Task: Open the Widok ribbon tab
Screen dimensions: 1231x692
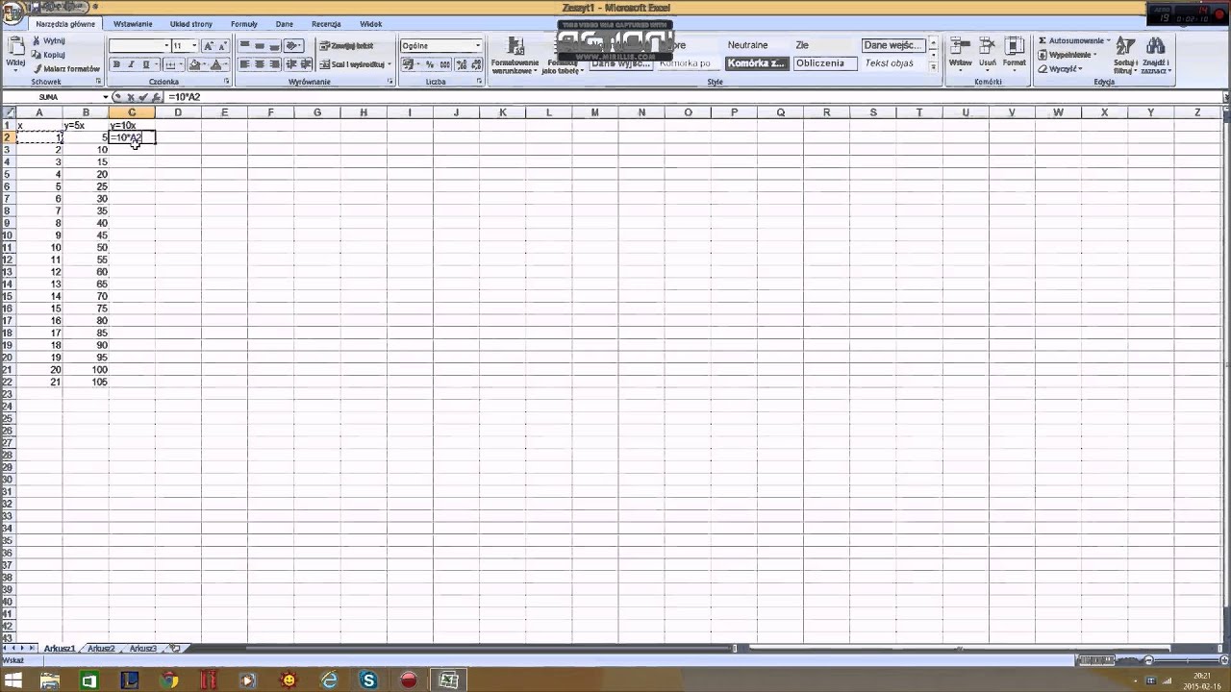Action: [370, 24]
